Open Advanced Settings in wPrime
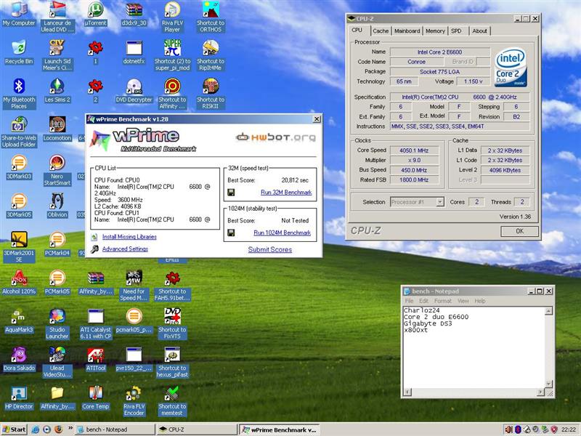Image resolution: width=581 pixels, height=436 pixels. (x=125, y=249)
